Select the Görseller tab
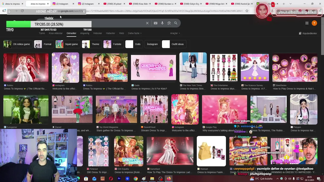This screenshot has width=324, height=182. (x=71, y=33)
